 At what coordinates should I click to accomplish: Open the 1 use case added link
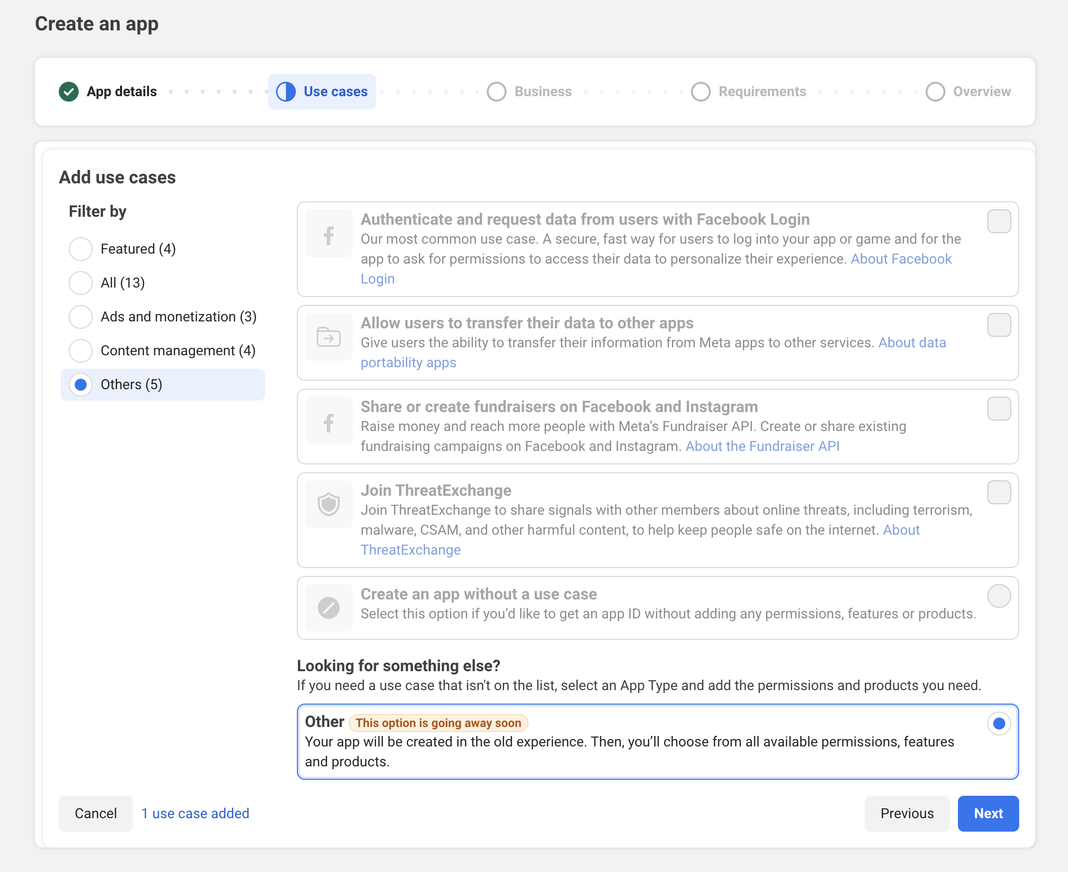195,813
